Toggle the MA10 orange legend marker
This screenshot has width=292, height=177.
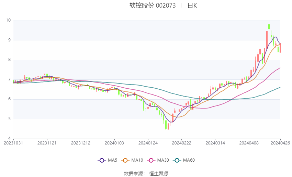(x=125, y=160)
